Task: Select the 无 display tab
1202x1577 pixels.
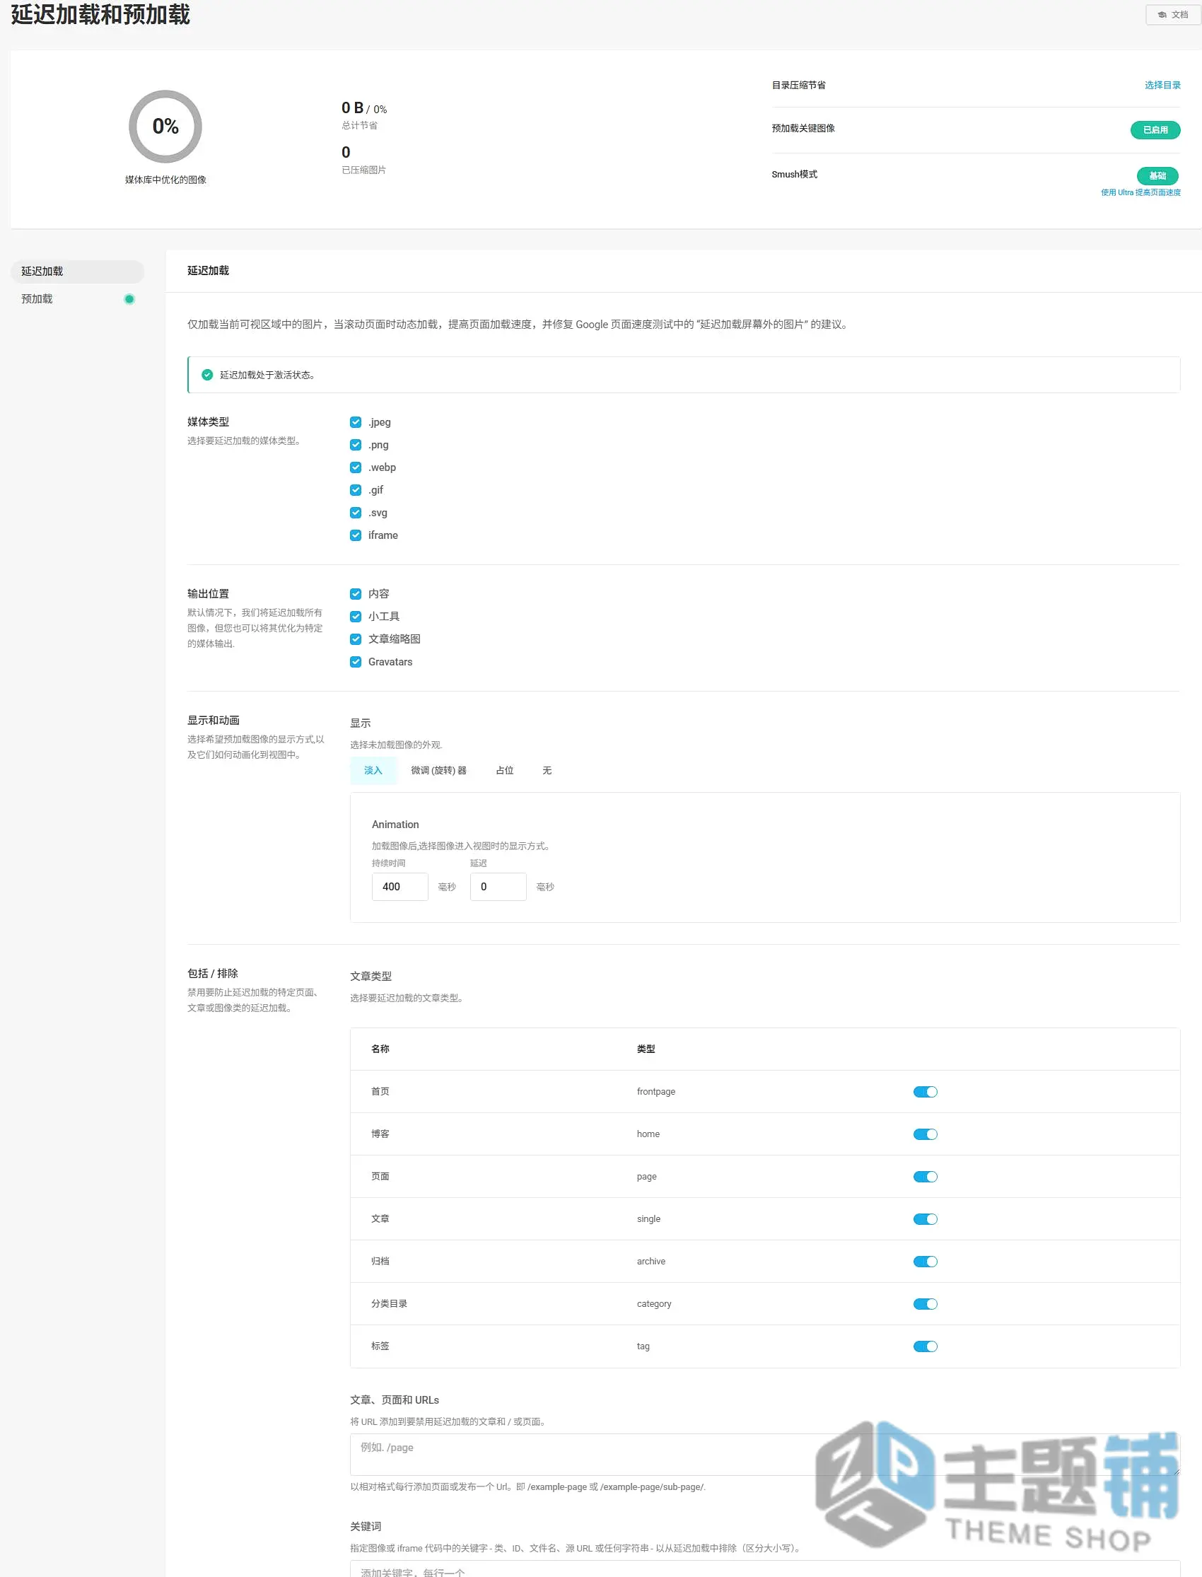Action: pyautogui.click(x=547, y=771)
